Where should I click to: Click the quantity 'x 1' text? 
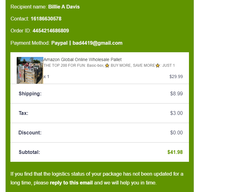[47, 76]
